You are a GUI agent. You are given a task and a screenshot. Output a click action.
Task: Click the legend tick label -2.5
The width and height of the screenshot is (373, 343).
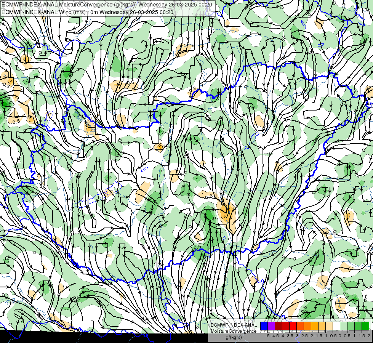click(304, 336)
